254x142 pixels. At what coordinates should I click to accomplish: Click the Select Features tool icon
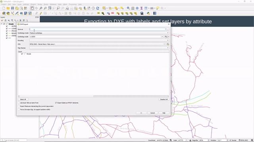pyautogui.click(x=104, y=8)
